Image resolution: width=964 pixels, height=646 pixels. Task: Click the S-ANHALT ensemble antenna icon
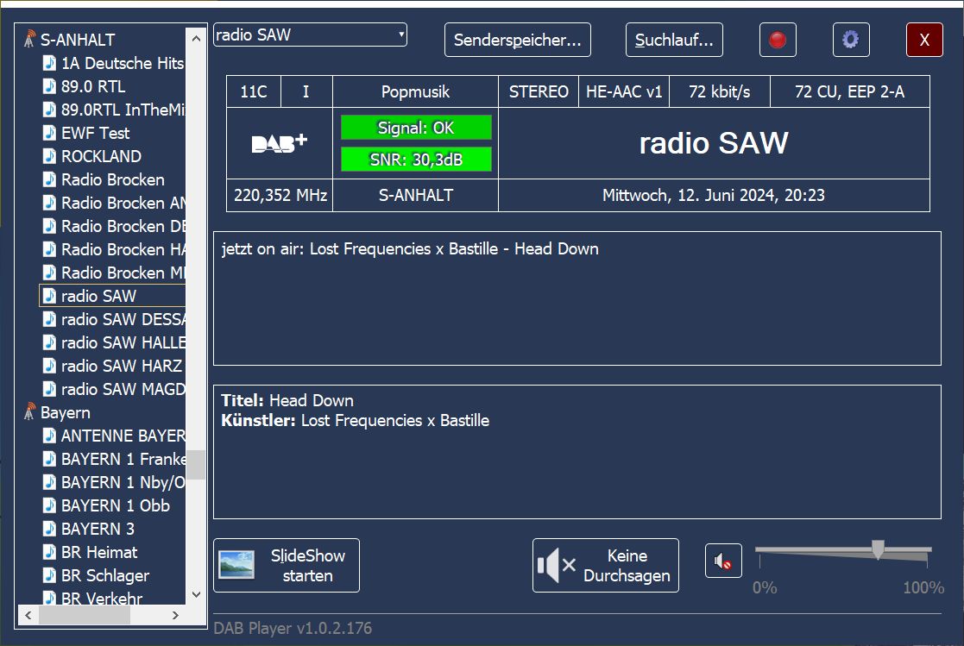(x=30, y=40)
